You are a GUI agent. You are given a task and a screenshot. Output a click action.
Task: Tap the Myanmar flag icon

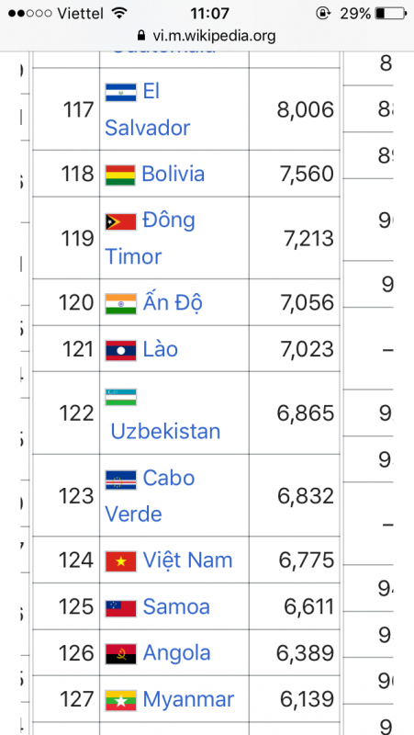[x=121, y=700]
